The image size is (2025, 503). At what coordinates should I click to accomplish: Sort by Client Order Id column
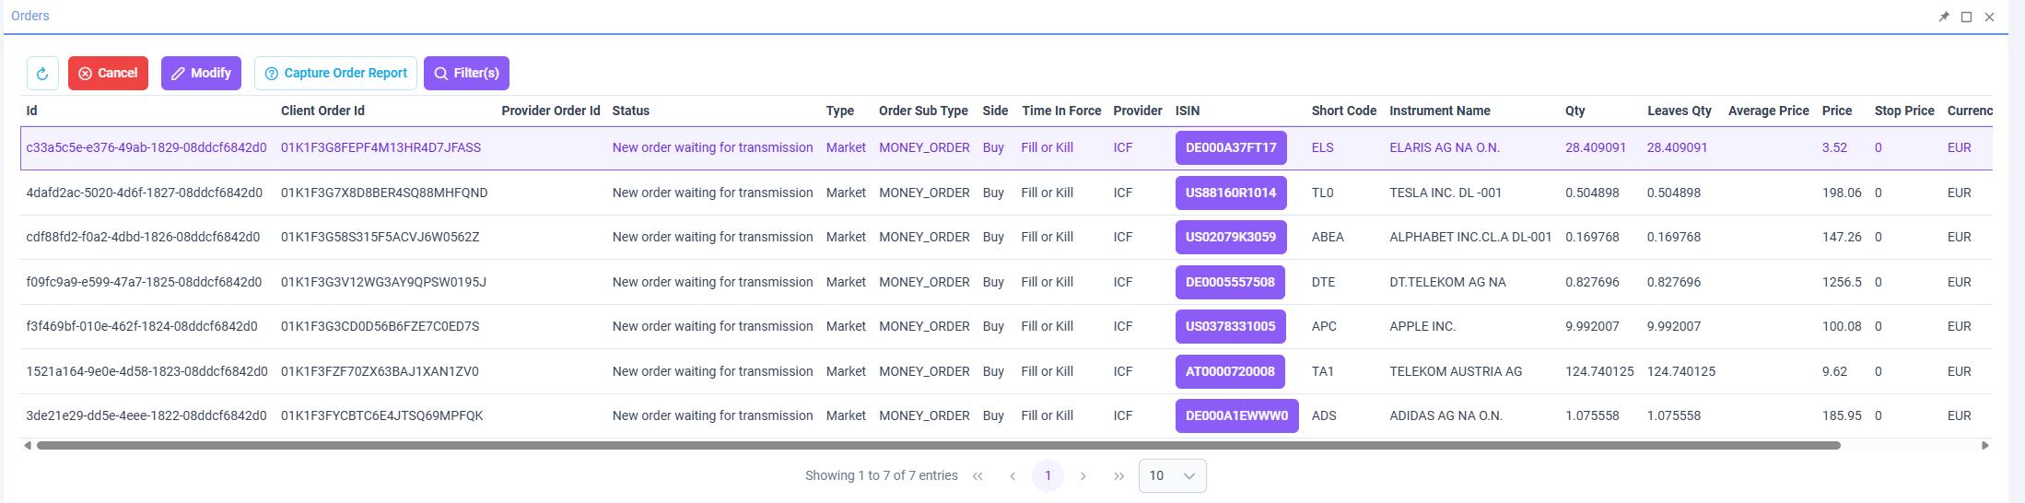pos(322,111)
